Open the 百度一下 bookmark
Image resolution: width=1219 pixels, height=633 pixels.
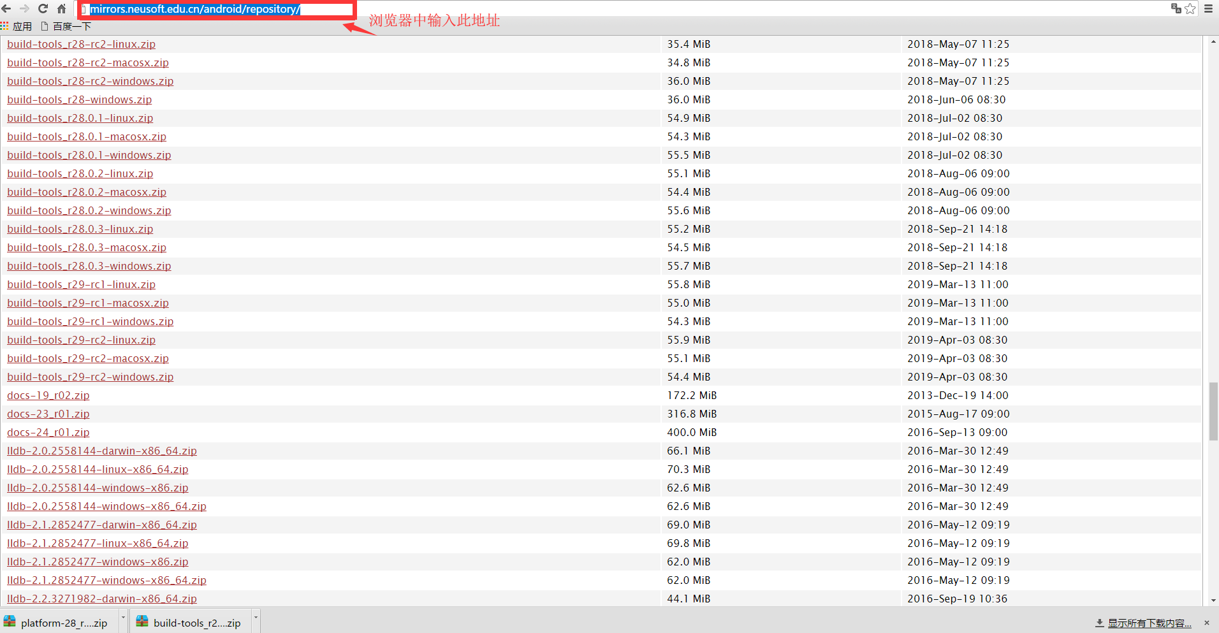pos(66,26)
